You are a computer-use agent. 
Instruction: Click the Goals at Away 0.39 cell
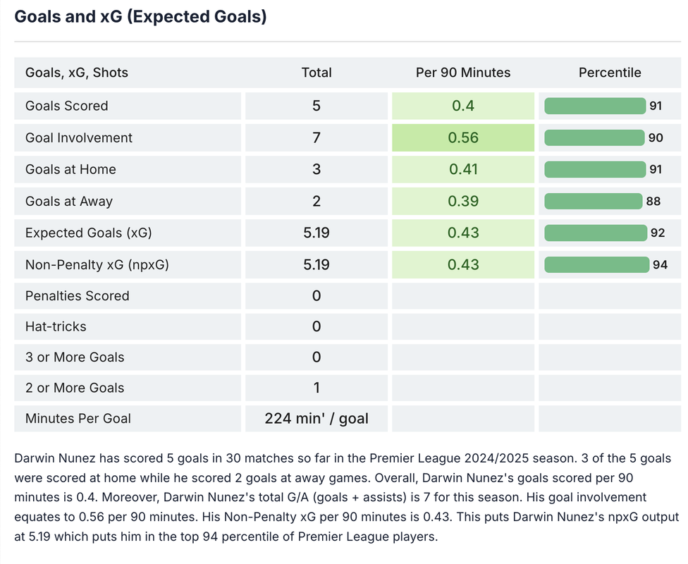[463, 202]
